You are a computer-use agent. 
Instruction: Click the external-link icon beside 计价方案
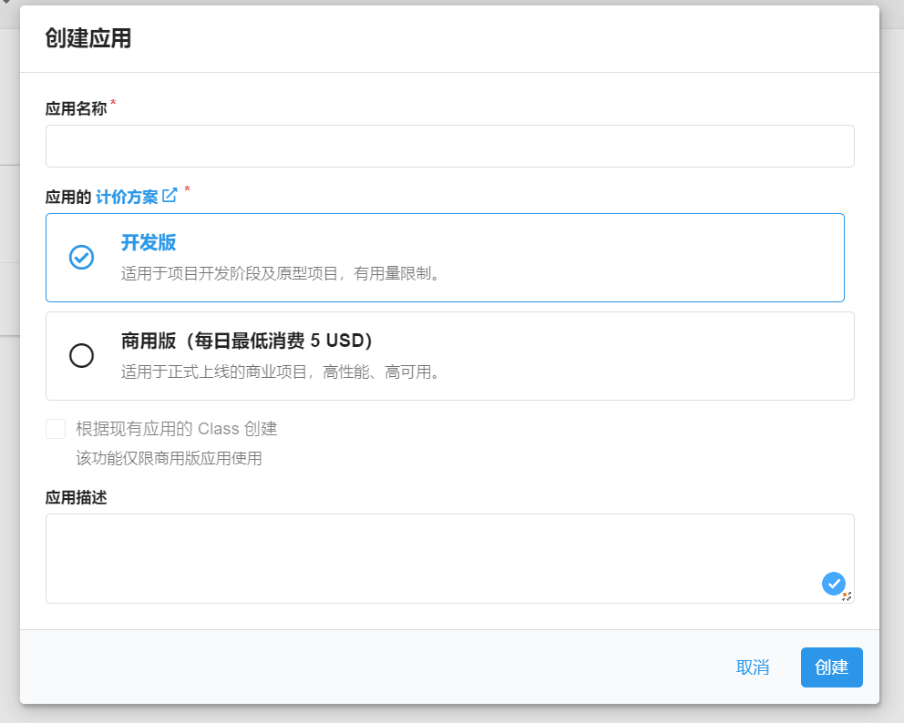click(x=169, y=195)
